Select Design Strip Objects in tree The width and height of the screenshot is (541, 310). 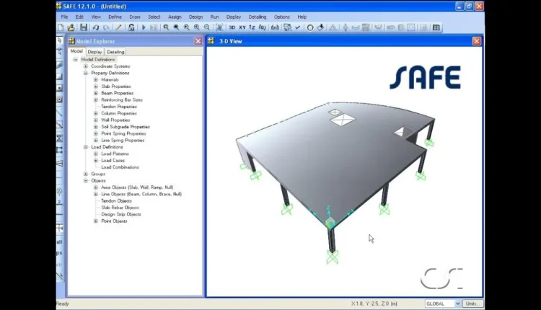(120, 214)
